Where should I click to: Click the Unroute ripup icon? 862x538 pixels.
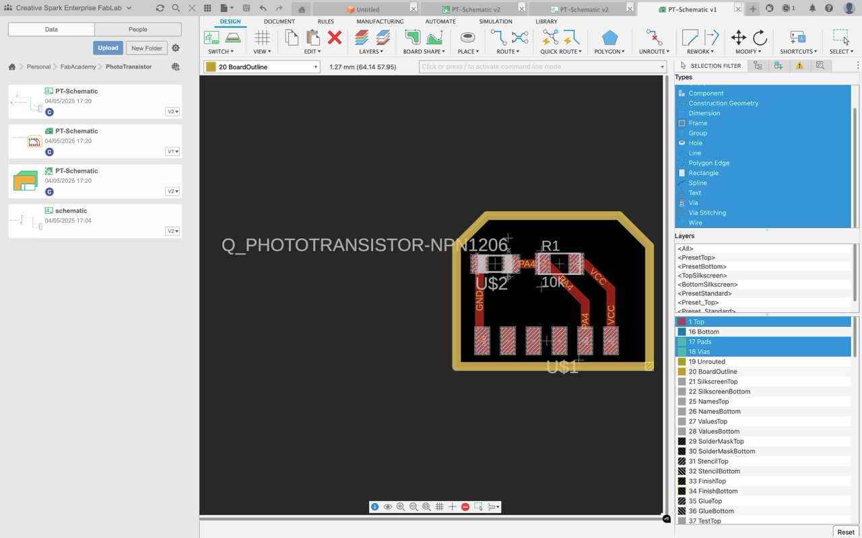tap(653, 38)
